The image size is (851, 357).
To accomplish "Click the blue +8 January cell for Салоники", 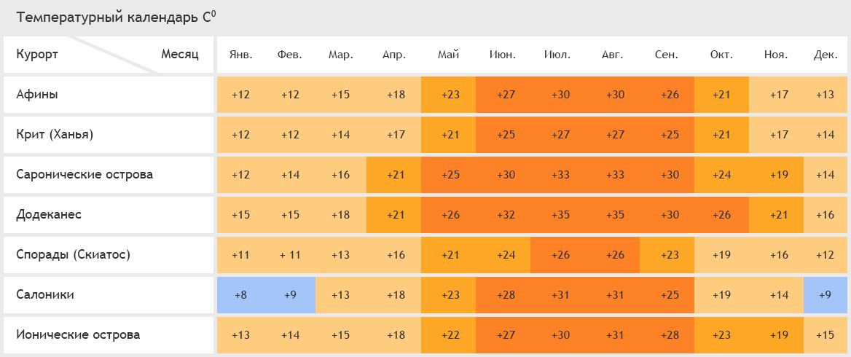I will pos(241,295).
